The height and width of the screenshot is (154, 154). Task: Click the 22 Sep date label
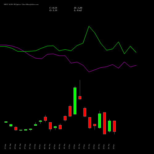pos(99,147)
